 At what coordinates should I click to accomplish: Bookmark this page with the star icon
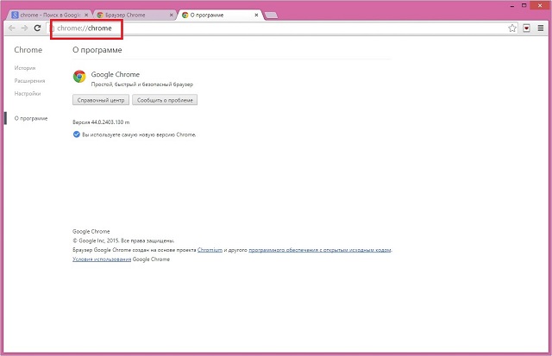pyautogui.click(x=512, y=28)
